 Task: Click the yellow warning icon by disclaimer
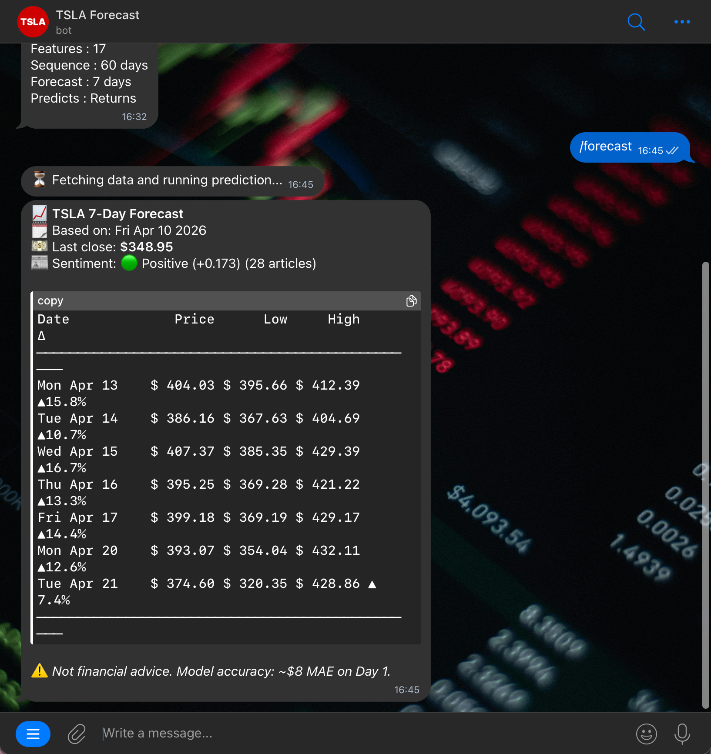point(40,671)
